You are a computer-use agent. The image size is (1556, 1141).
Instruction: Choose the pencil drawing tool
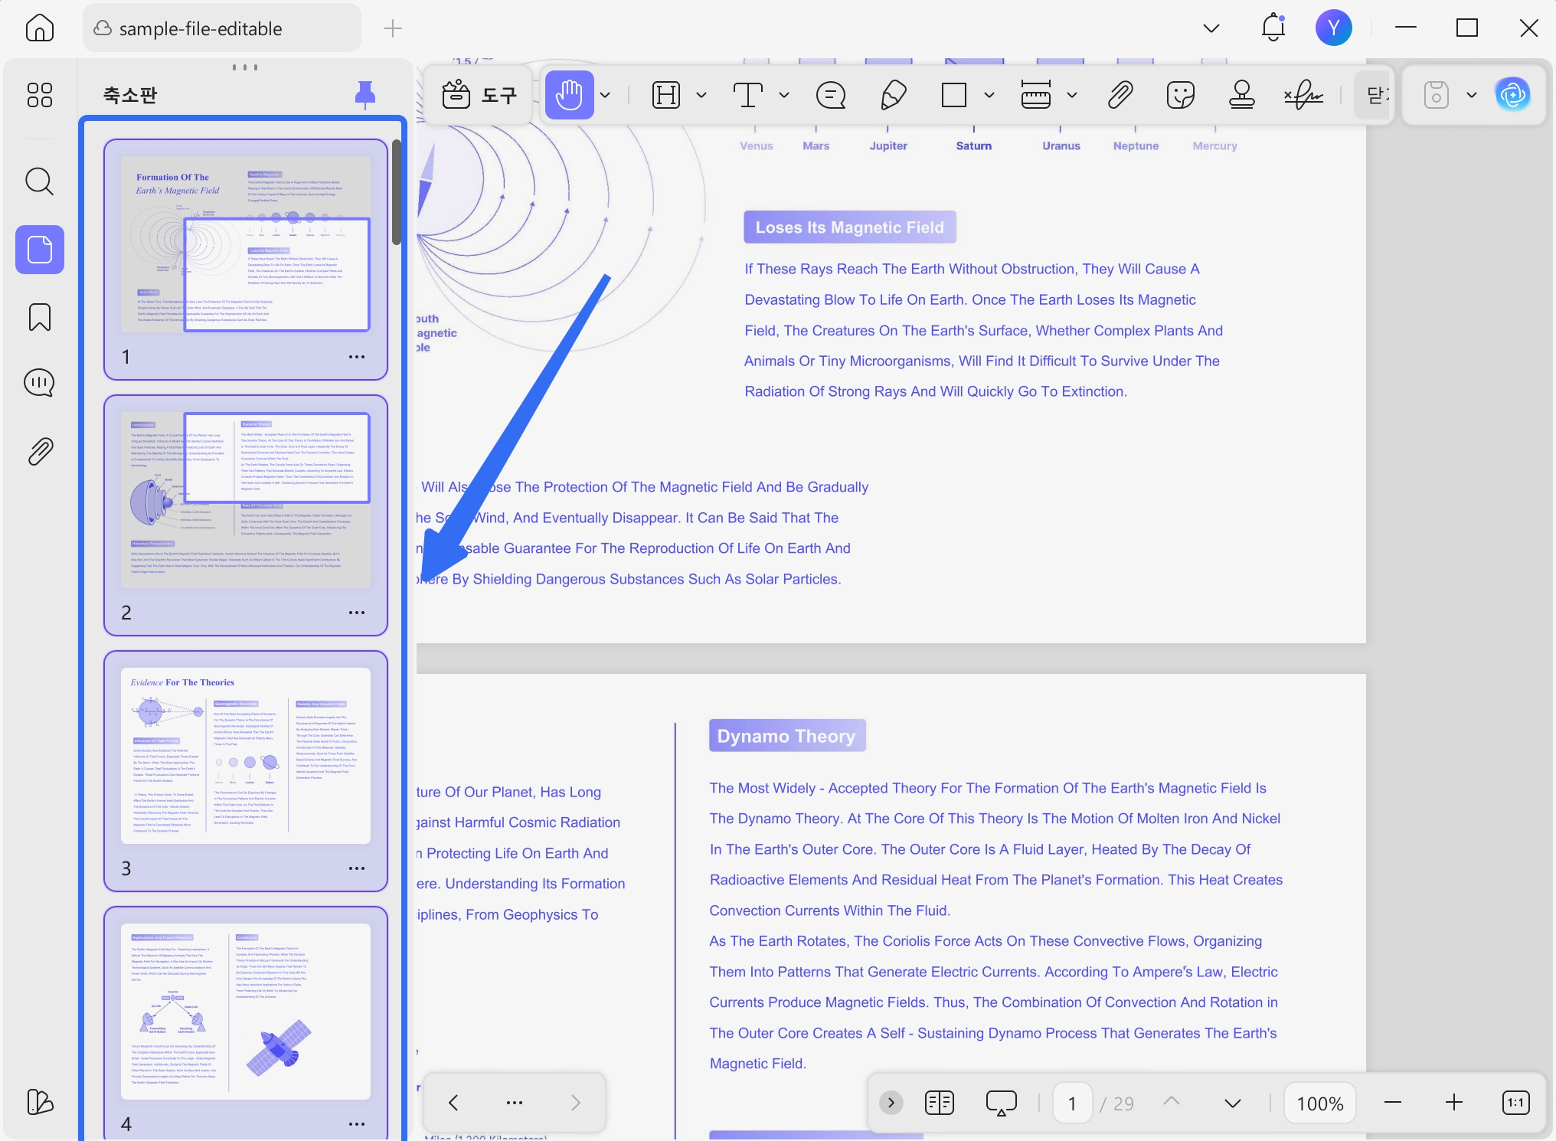(893, 95)
